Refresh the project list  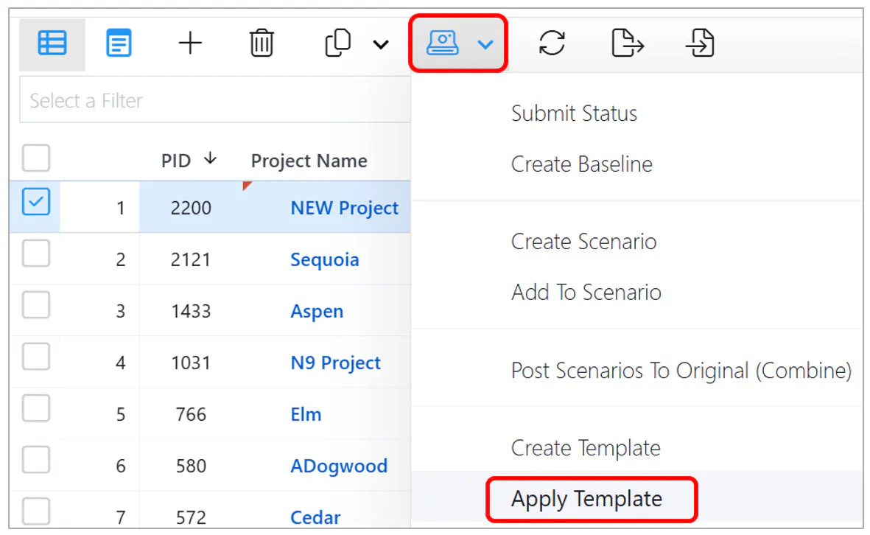pos(552,43)
